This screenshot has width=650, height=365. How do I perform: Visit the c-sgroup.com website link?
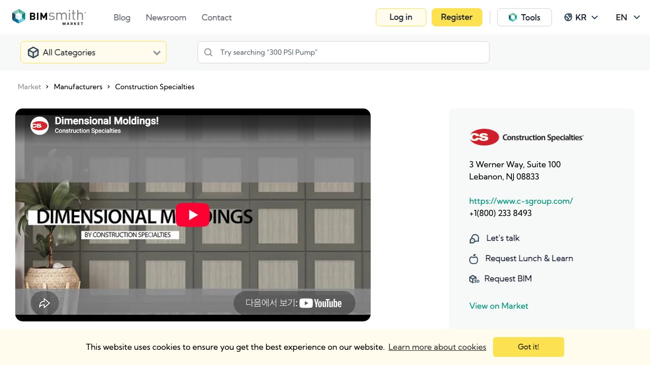tap(521, 201)
